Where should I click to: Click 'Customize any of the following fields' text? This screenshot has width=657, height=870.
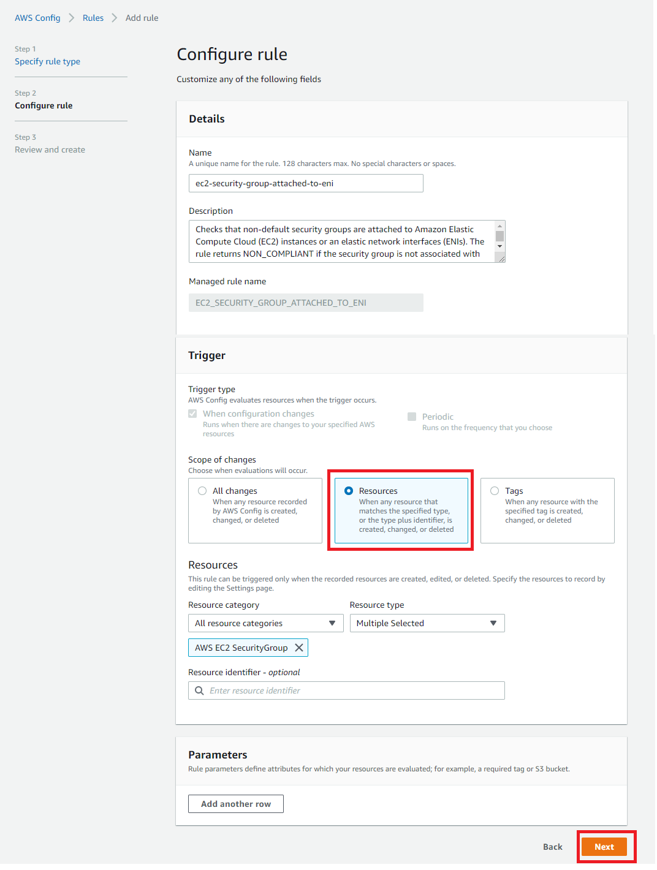(249, 79)
